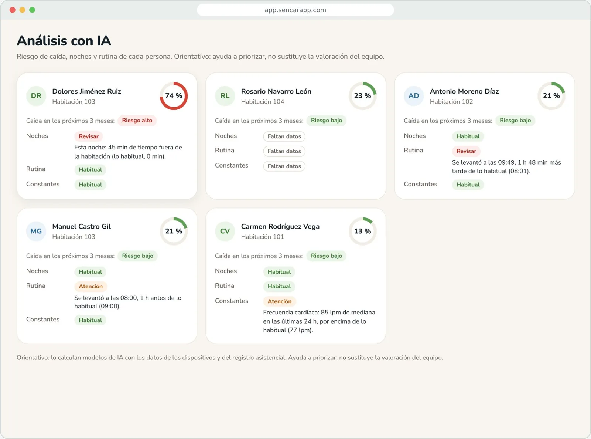Open the Manuel Castro Gil card title
This screenshot has height=439, width=591.
click(x=82, y=226)
